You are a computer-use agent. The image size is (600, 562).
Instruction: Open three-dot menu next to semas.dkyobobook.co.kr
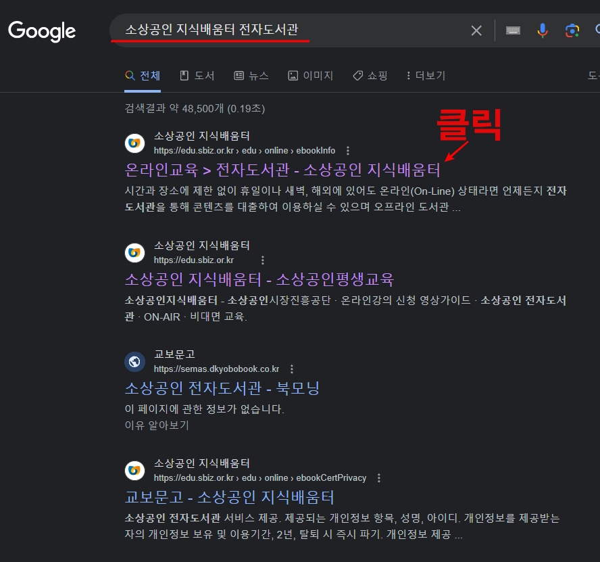click(291, 369)
